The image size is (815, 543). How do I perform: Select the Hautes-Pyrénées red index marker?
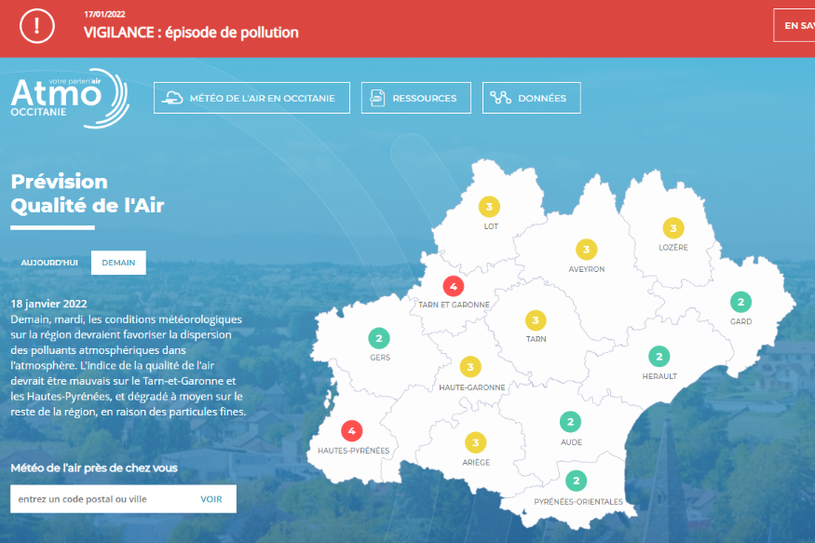point(352,430)
